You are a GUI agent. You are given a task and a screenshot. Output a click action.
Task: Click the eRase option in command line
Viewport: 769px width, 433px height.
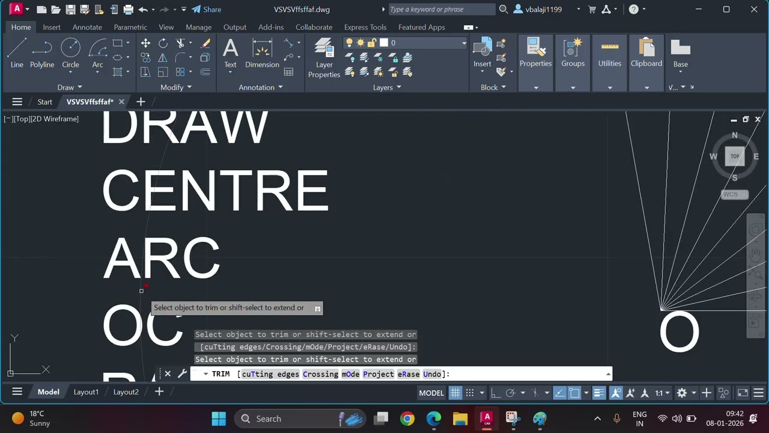tap(409, 374)
